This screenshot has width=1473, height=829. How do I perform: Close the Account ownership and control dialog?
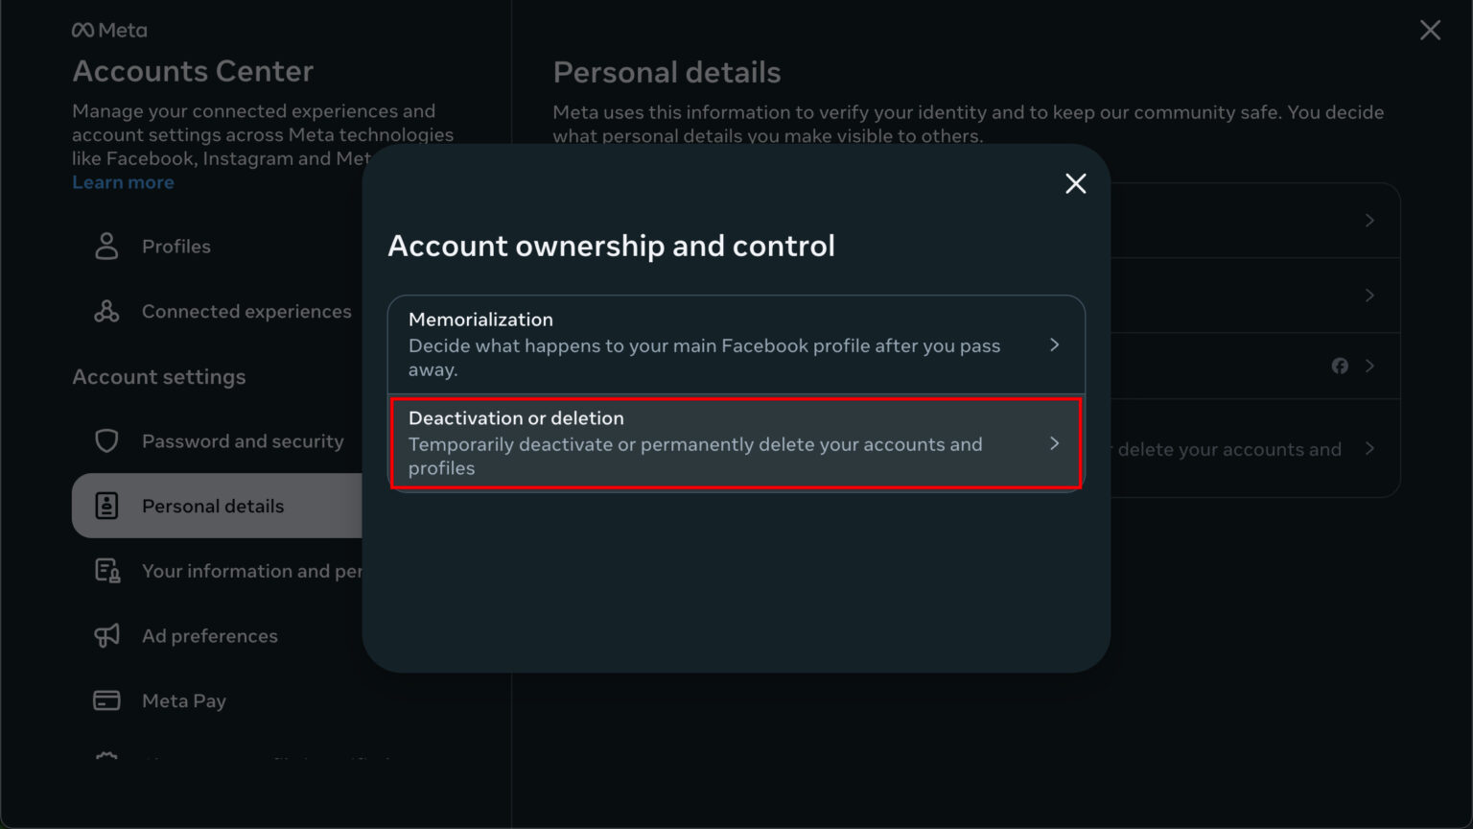[x=1075, y=183]
